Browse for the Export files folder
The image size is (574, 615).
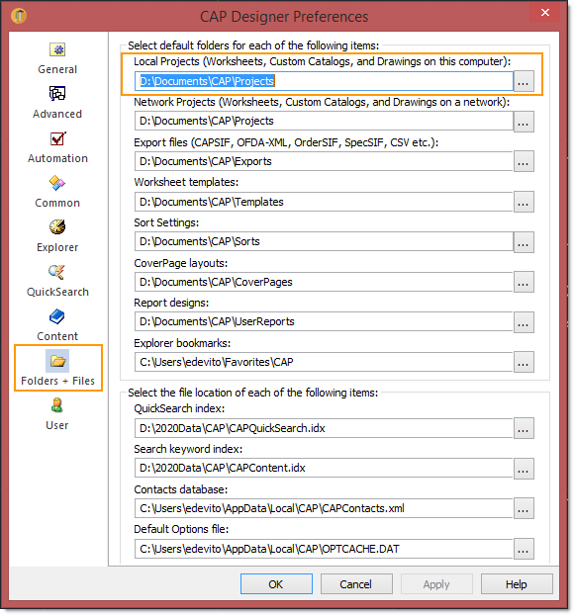524,161
